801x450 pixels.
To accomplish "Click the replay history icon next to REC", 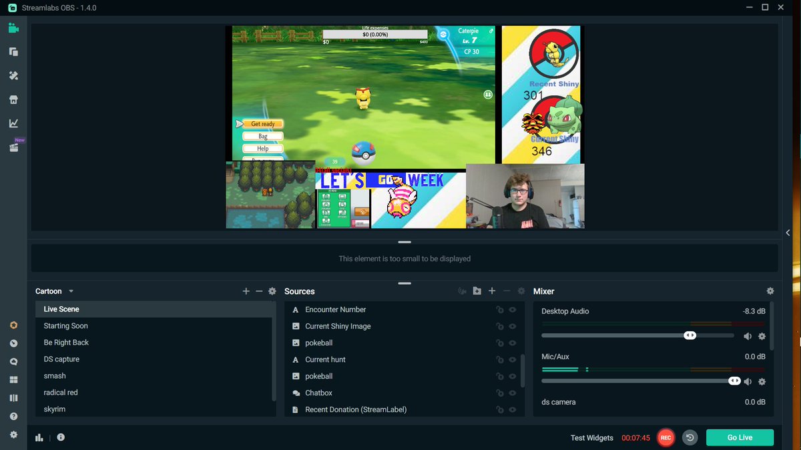I will [x=690, y=437].
